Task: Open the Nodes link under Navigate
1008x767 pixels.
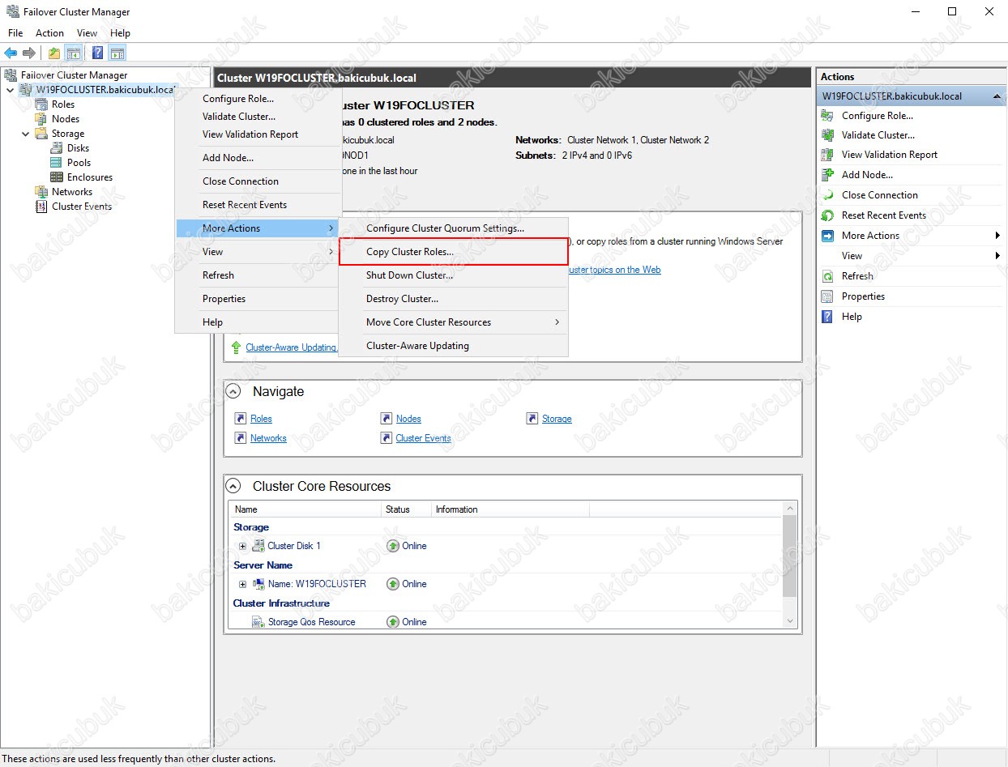Action: tap(408, 419)
